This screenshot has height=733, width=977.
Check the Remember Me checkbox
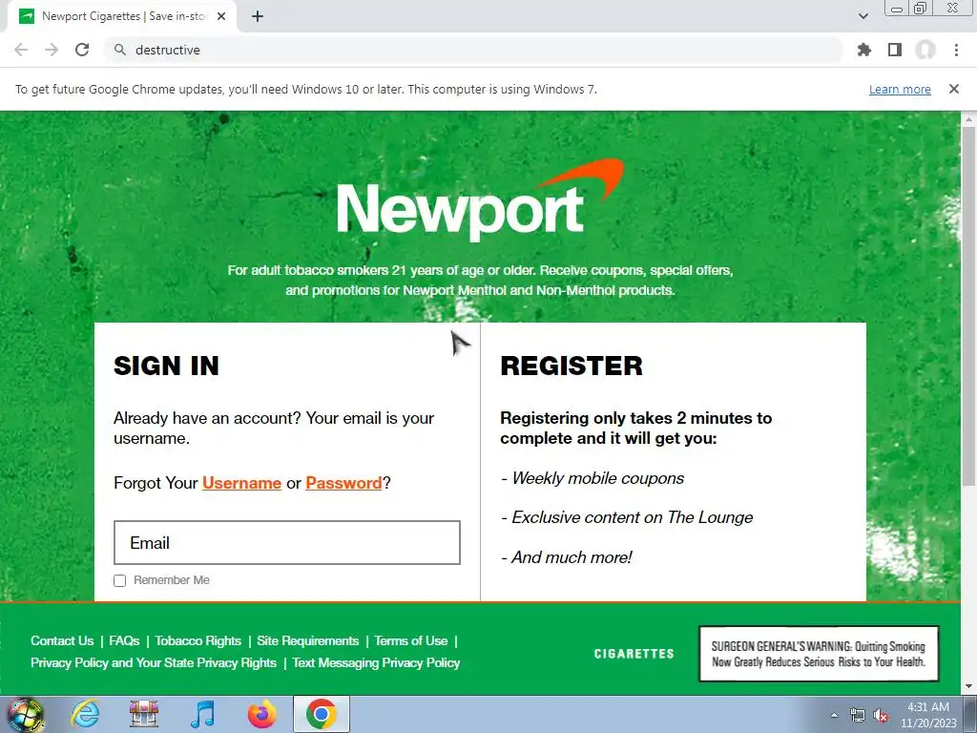(119, 580)
